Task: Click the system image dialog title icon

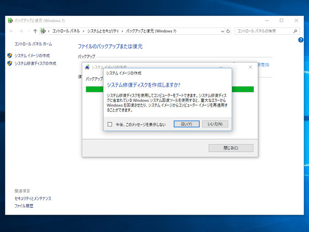Action: 87,67
